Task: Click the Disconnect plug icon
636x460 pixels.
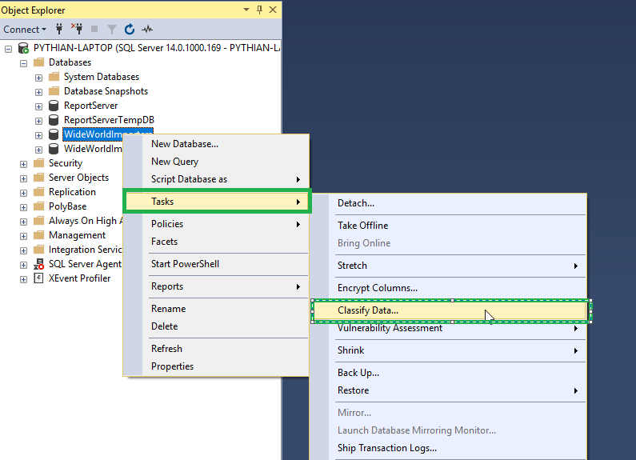Action: click(78, 30)
